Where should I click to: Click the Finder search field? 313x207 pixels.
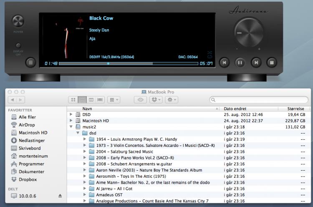click(259, 100)
